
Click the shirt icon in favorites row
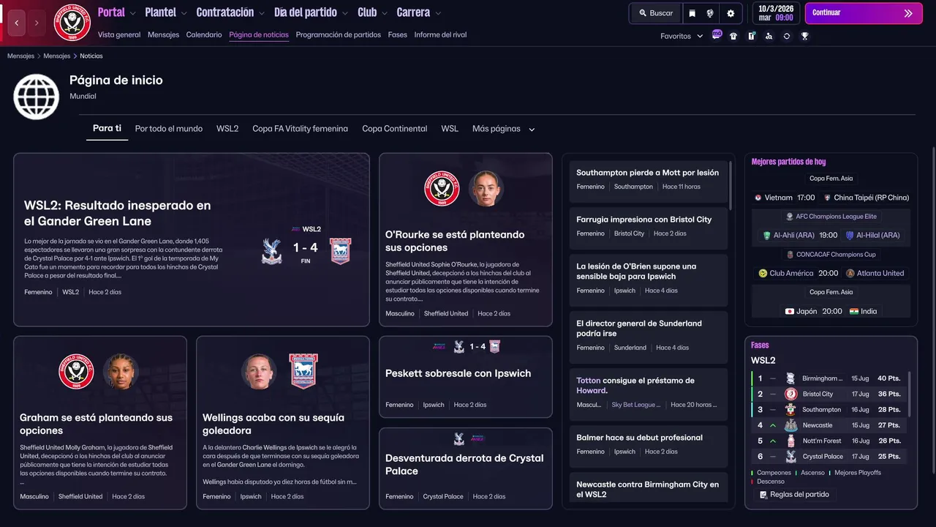point(733,36)
